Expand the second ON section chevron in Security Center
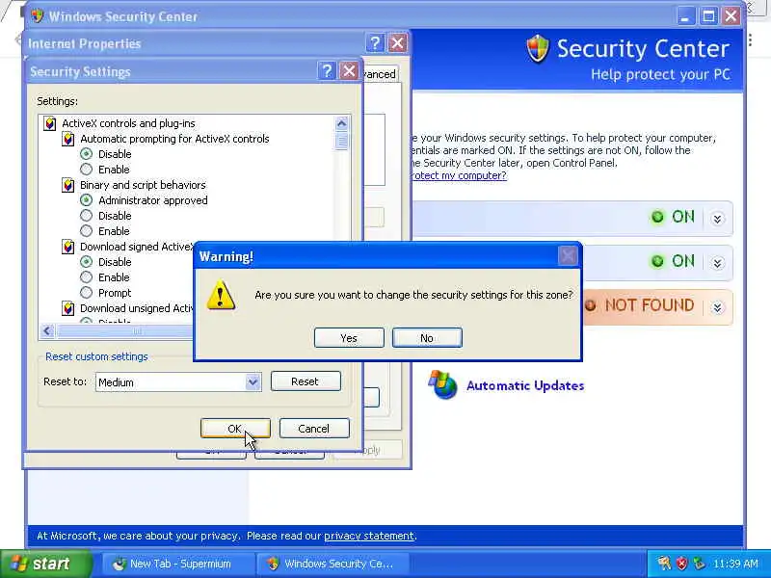 tap(717, 263)
